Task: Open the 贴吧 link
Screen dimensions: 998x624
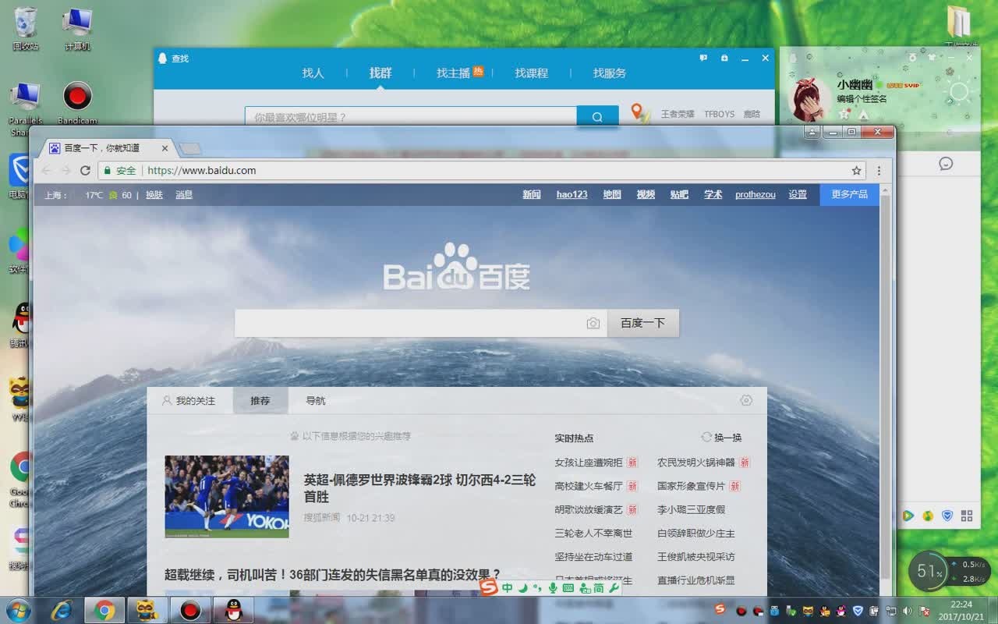Action: pyautogui.click(x=679, y=194)
